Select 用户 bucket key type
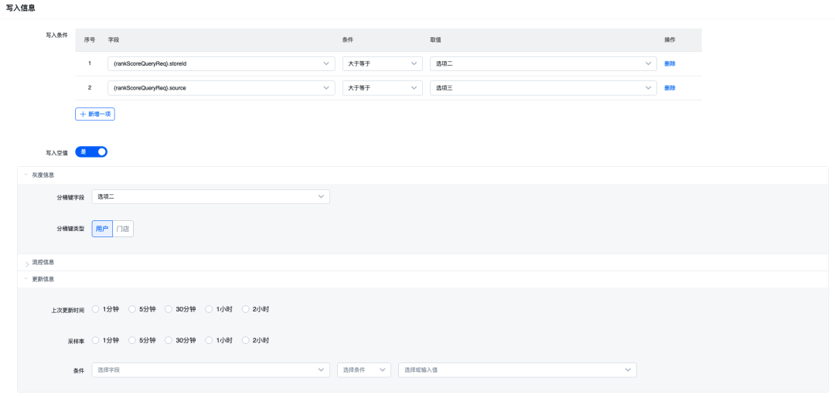This screenshot has width=835, height=398. [x=102, y=229]
